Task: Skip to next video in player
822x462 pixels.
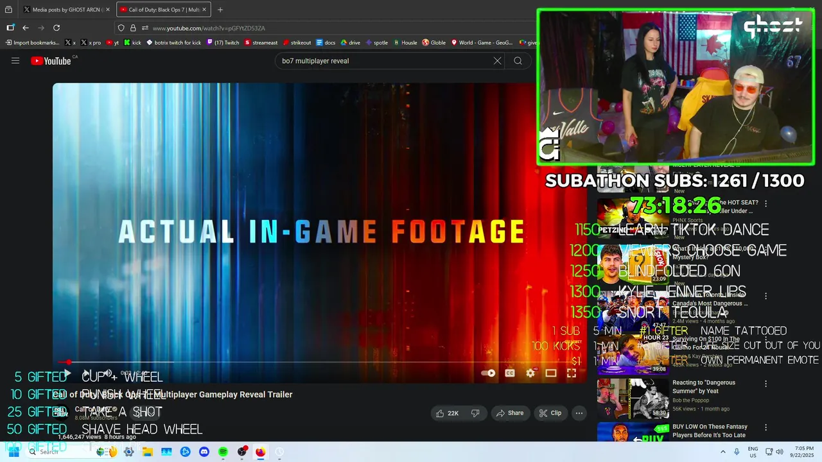Action: [x=87, y=373]
